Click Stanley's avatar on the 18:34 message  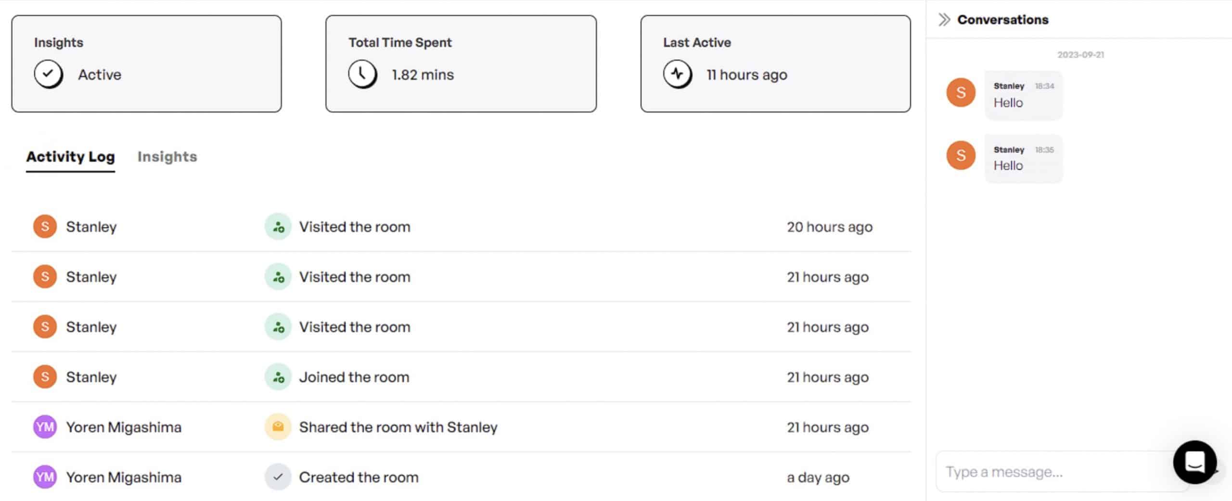pos(961,92)
